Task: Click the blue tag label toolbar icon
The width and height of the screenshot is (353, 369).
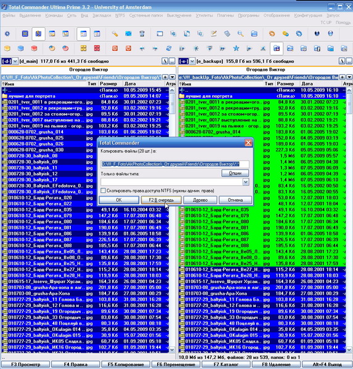Action: coord(227,34)
